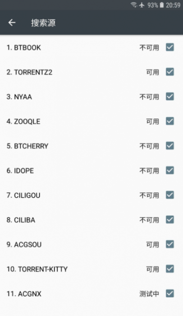Toggle the TORRENTZ2 checkbox
The height and width of the screenshot is (316, 183).
tap(170, 72)
